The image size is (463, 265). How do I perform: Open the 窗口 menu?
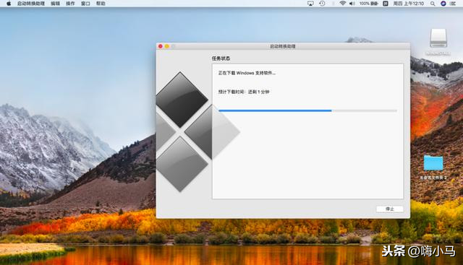pyautogui.click(x=85, y=4)
